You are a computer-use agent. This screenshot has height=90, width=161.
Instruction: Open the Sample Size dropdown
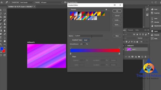pos(27,2)
